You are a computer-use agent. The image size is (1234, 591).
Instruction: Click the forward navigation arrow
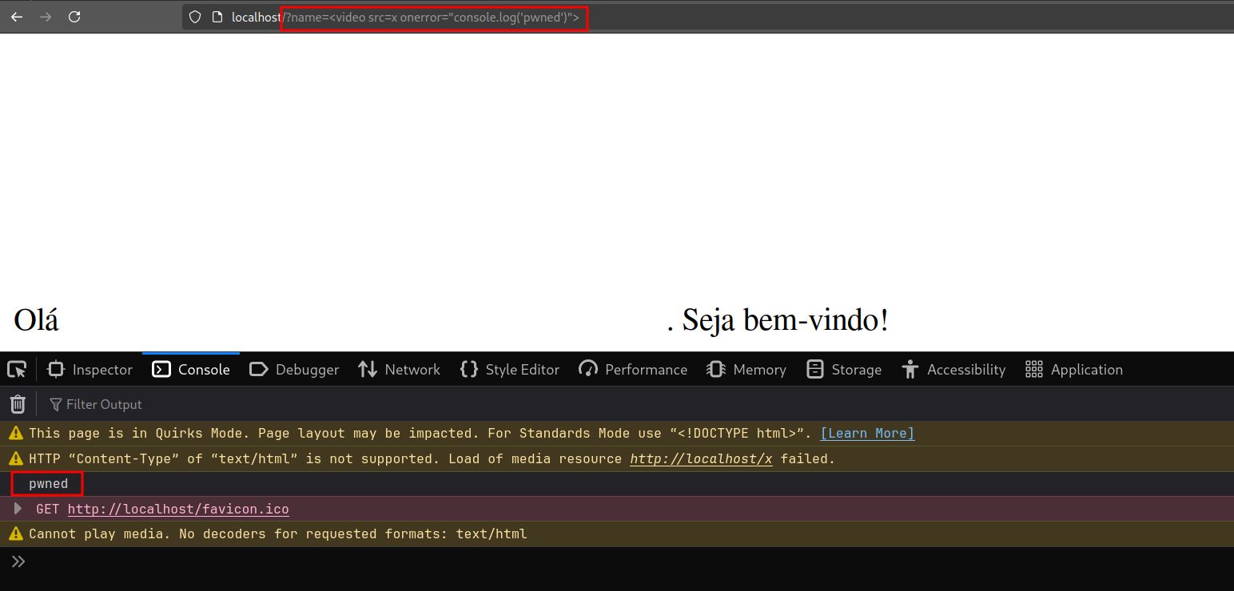[45, 17]
